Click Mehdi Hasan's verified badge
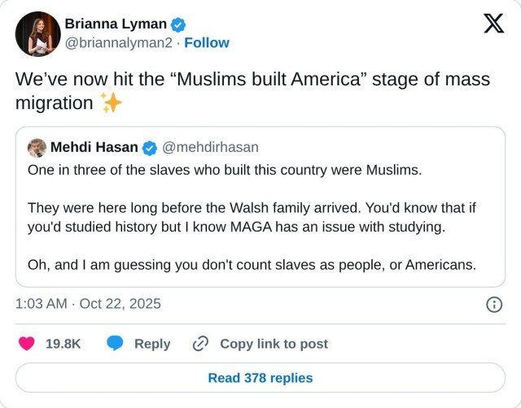Viewport: 521px width, 408px height. (150, 147)
